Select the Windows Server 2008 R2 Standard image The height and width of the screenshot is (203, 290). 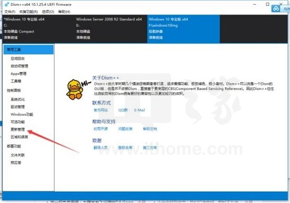pyautogui.click(x=111, y=29)
